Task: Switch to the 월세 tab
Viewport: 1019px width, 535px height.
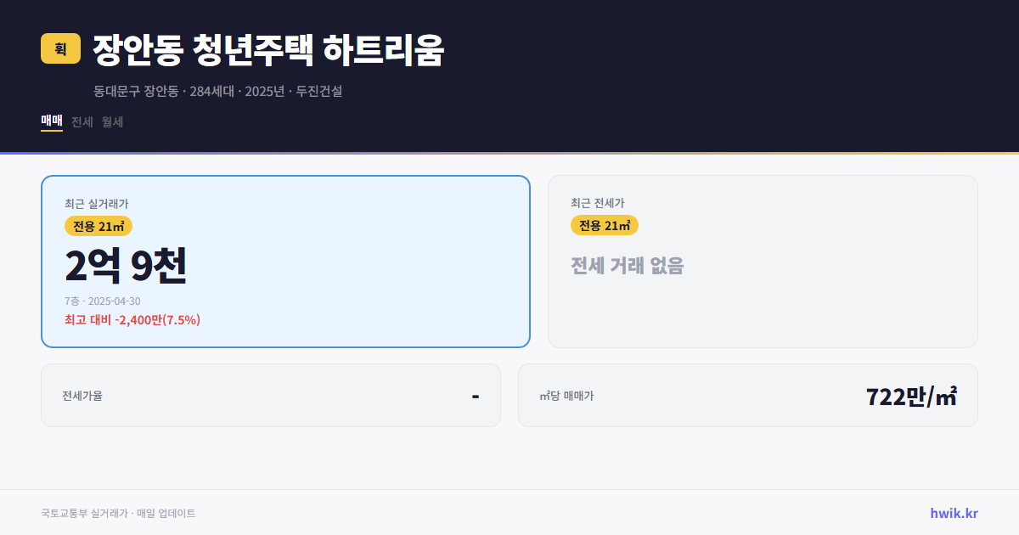Action: (x=111, y=121)
